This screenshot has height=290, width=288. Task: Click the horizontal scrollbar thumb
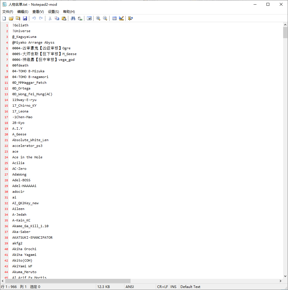tap(68, 281)
